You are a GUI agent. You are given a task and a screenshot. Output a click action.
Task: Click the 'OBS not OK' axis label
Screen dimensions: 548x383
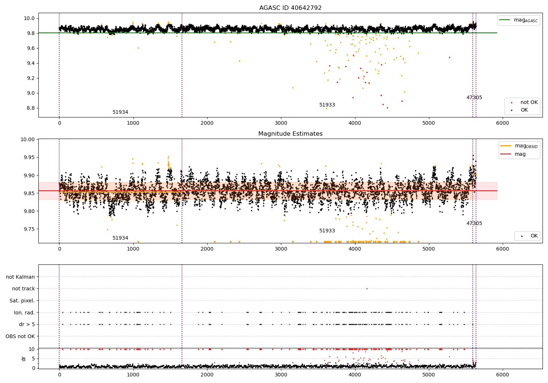tap(20, 336)
